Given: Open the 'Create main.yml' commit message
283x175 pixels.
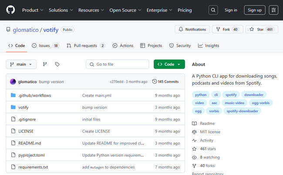Looking at the screenshot, I should point(97,95).
